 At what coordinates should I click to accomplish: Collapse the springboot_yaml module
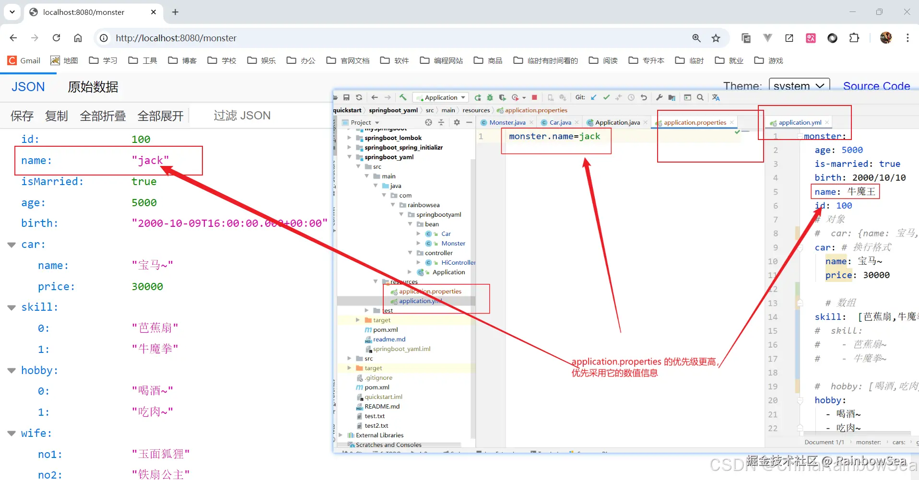point(349,157)
